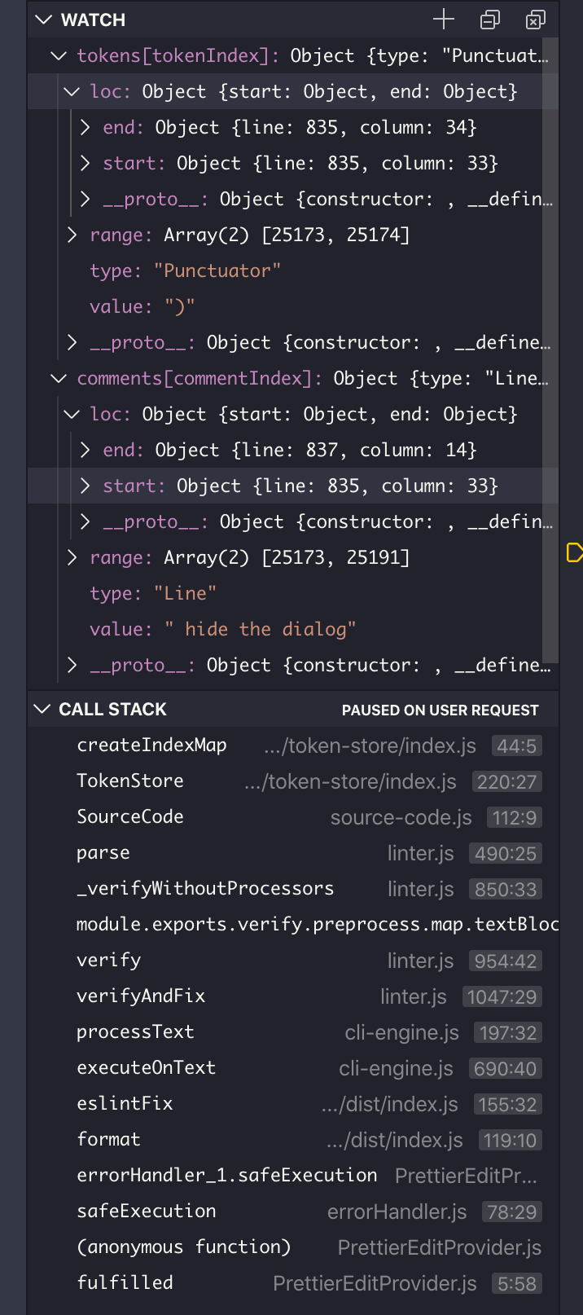Jump to parse frame in linter.js
Image resolution: width=583 pixels, height=1315 pixels.
(103, 852)
